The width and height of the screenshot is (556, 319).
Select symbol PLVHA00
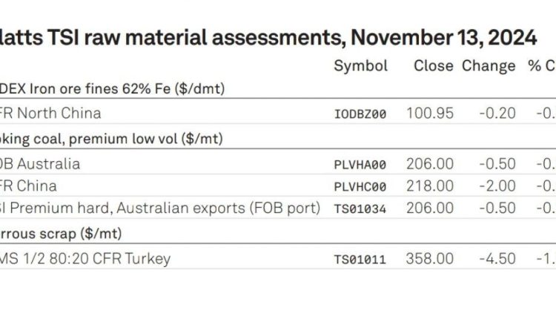[360, 165]
